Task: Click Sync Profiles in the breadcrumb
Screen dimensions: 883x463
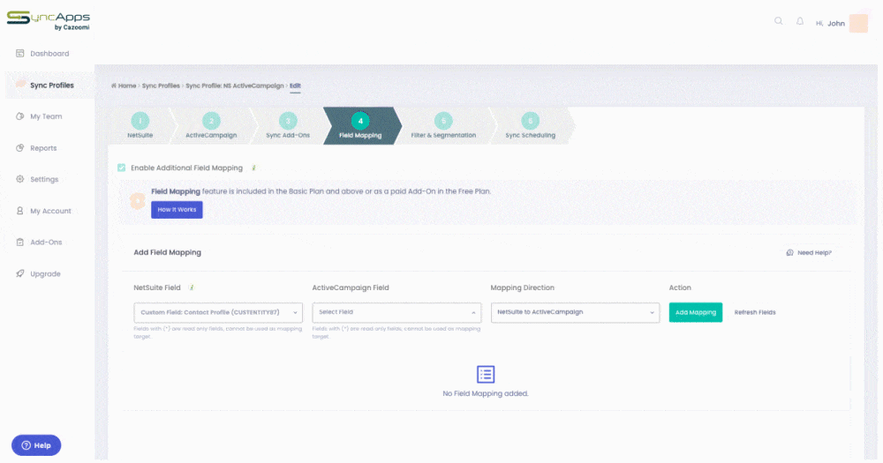Action: coord(161,86)
